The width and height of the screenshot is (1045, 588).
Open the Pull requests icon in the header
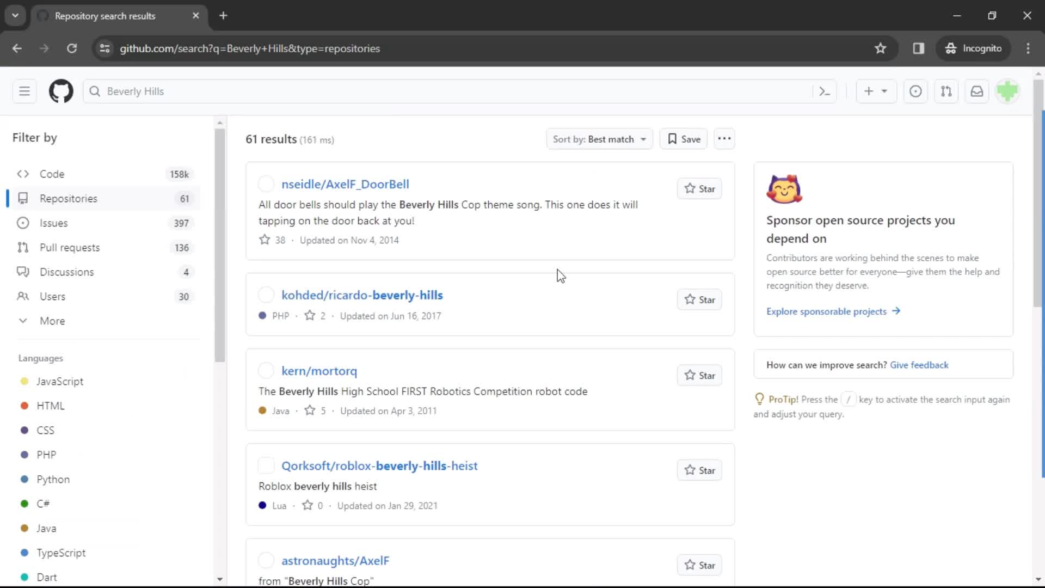(946, 91)
